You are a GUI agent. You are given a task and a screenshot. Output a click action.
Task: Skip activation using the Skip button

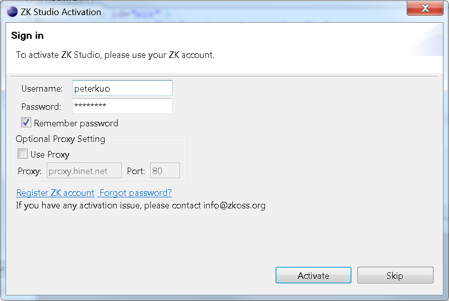click(395, 275)
